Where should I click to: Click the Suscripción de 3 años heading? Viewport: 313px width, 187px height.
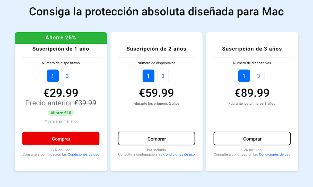[x=252, y=49]
